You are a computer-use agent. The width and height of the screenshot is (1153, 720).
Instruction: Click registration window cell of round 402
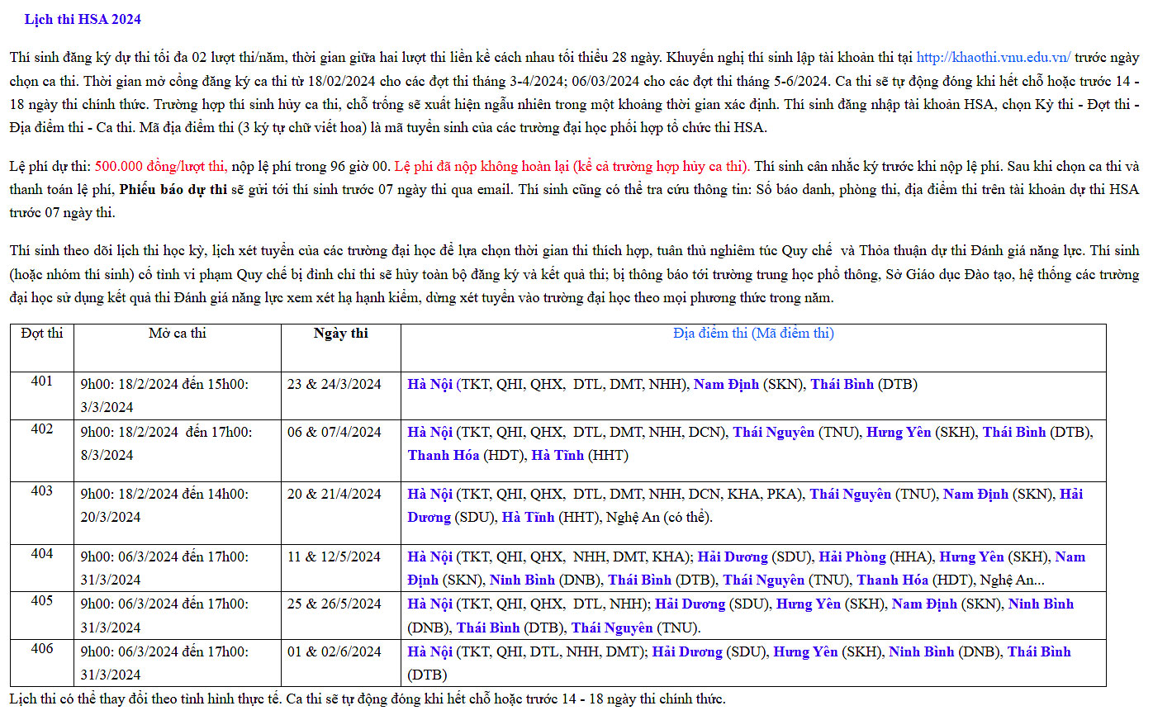pyautogui.click(x=178, y=451)
